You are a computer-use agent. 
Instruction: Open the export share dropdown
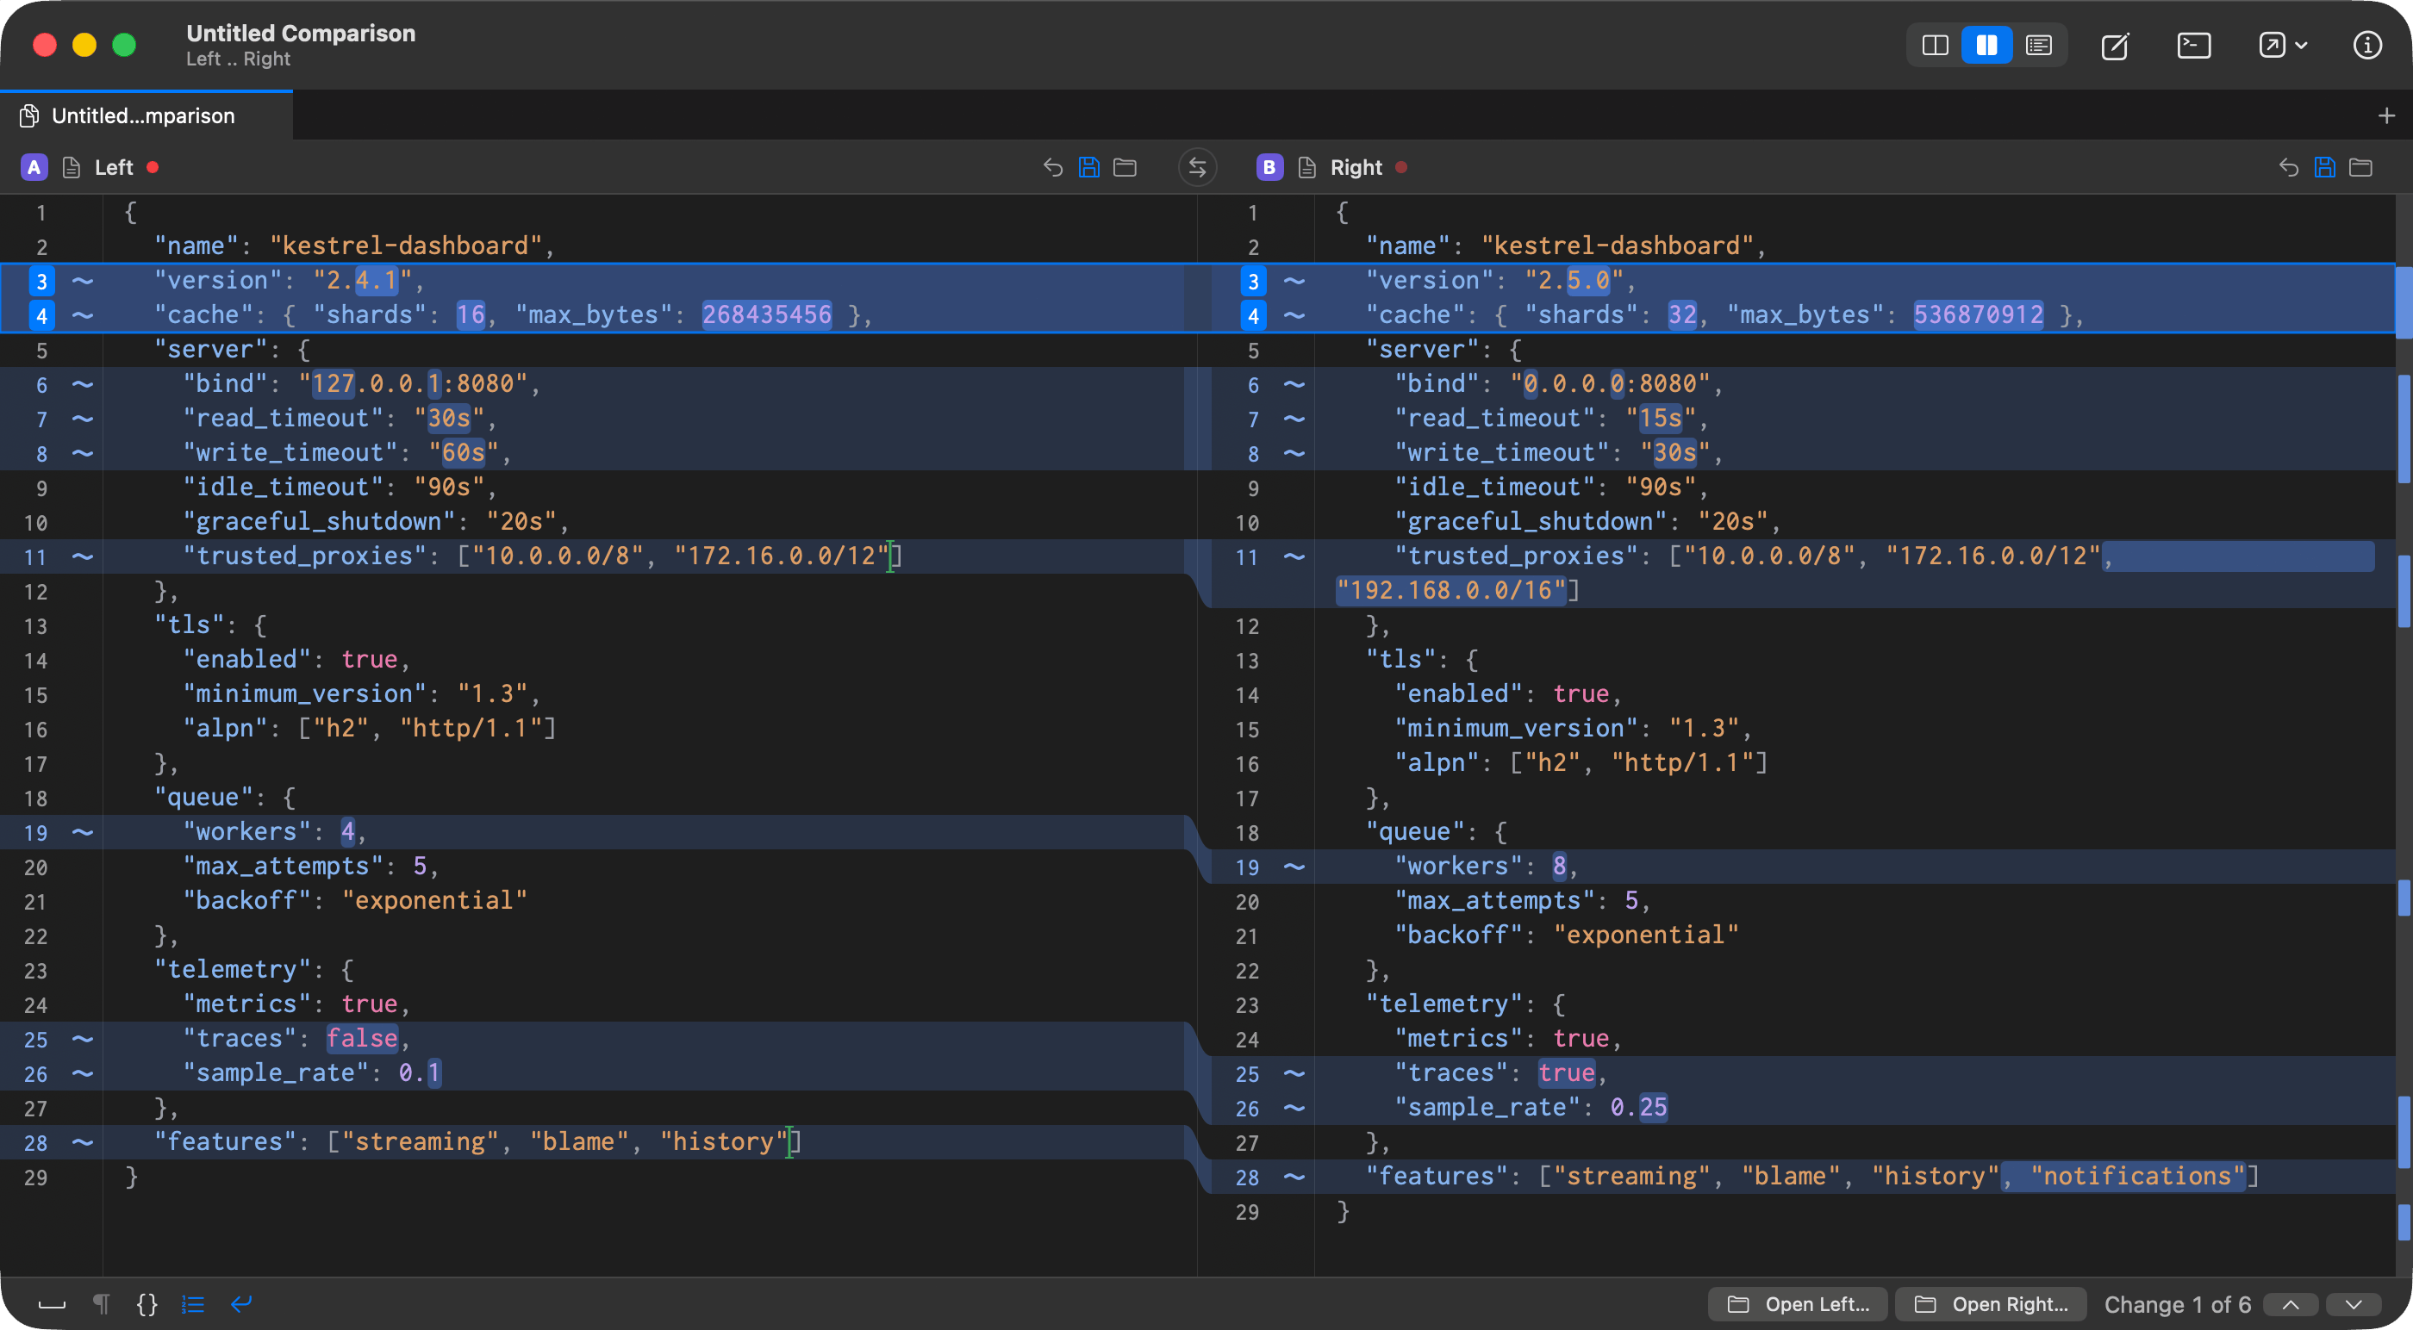tap(2282, 45)
